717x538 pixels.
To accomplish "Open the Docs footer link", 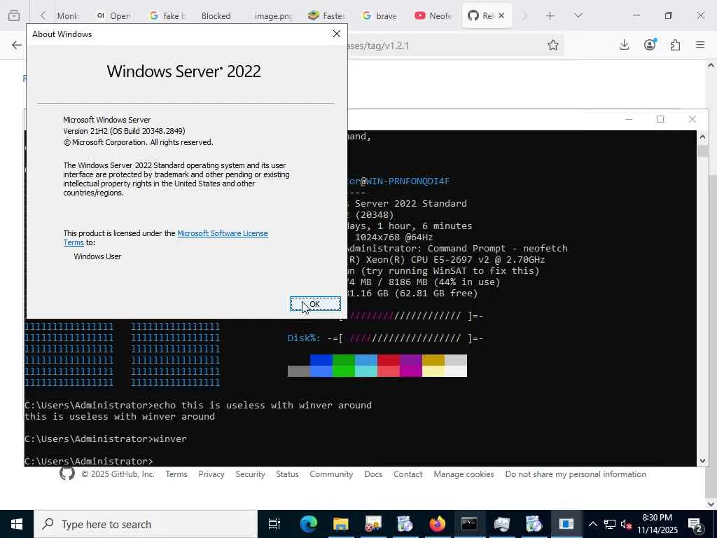I will 373,474.
